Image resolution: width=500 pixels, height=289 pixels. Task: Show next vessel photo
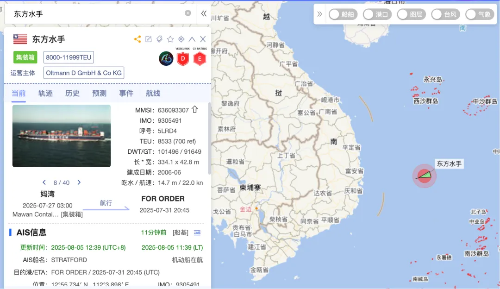[x=79, y=182]
